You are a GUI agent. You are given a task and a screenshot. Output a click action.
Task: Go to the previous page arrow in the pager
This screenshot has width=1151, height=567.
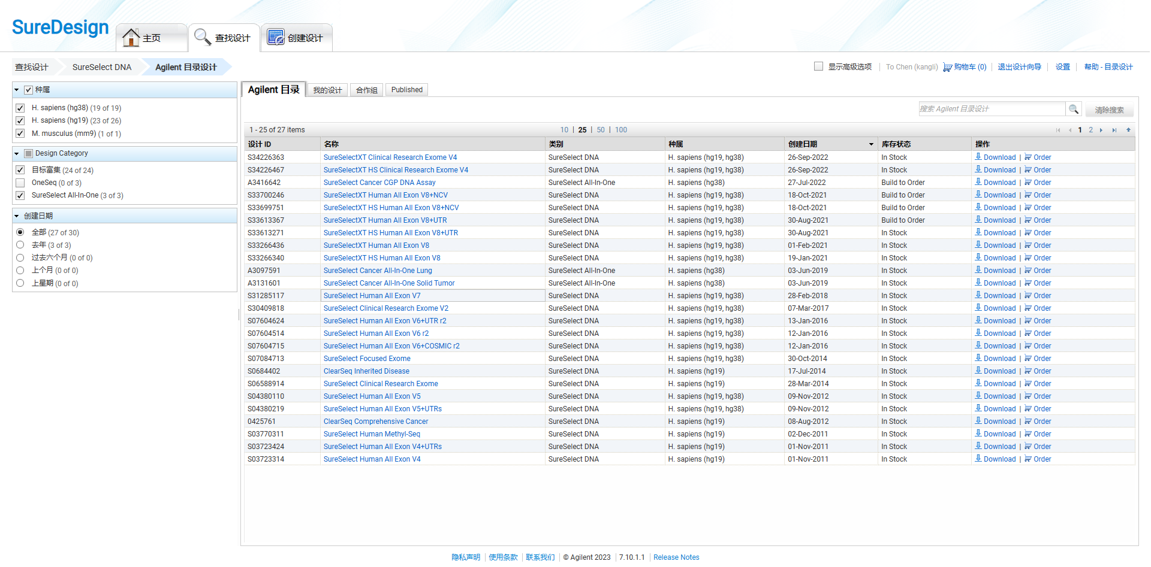[1070, 130]
